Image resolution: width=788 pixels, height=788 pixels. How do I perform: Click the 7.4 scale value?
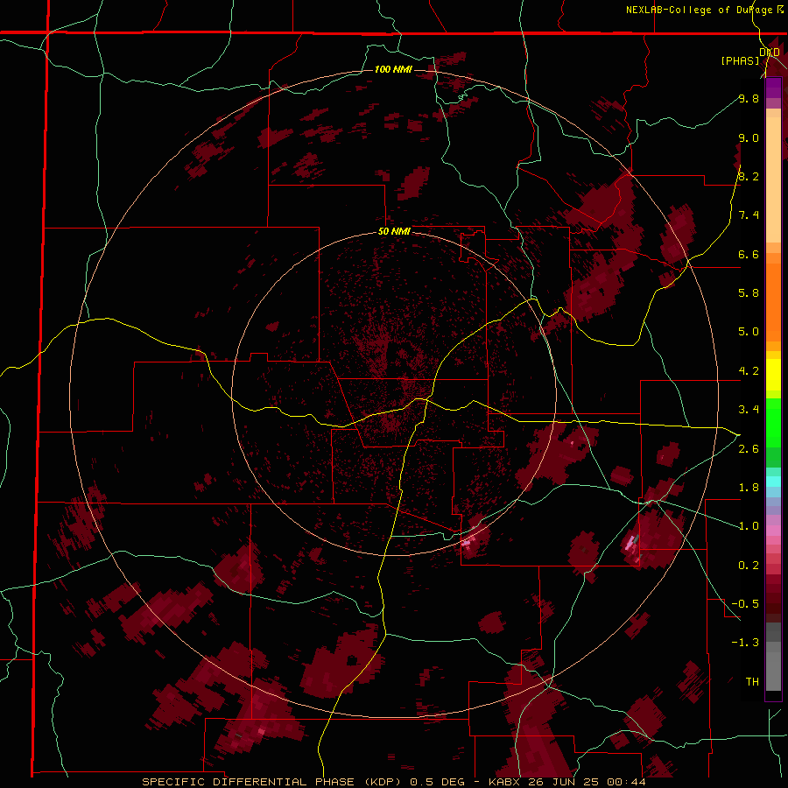[x=749, y=215]
